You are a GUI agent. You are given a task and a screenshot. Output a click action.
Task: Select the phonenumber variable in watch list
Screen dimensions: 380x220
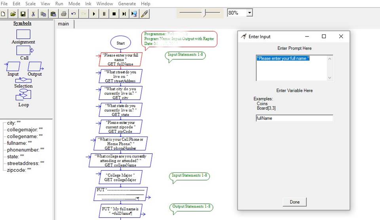pos(25,150)
